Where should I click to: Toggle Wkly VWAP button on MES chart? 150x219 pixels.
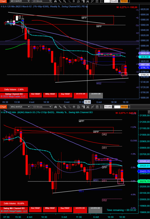50,95
